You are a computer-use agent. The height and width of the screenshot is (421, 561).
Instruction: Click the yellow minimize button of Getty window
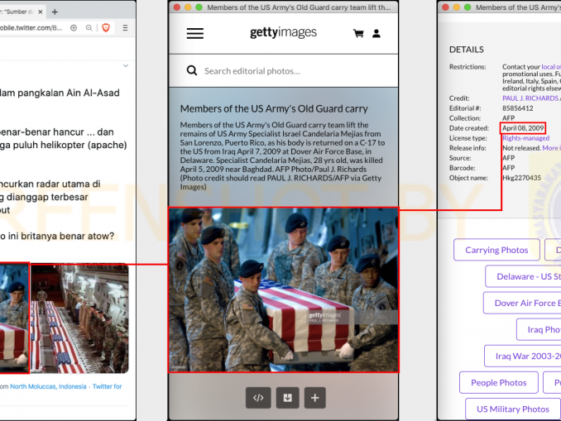pyautogui.click(x=188, y=7)
